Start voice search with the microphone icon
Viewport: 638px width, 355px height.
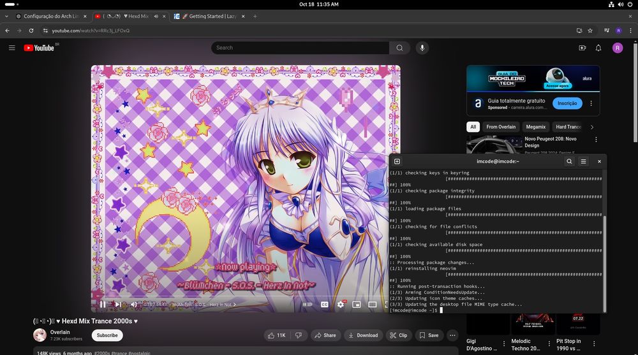[x=422, y=48]
